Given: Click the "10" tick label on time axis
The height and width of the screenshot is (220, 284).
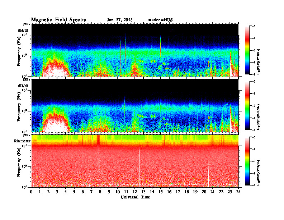Looking at the screenshot, I should 118,192.
